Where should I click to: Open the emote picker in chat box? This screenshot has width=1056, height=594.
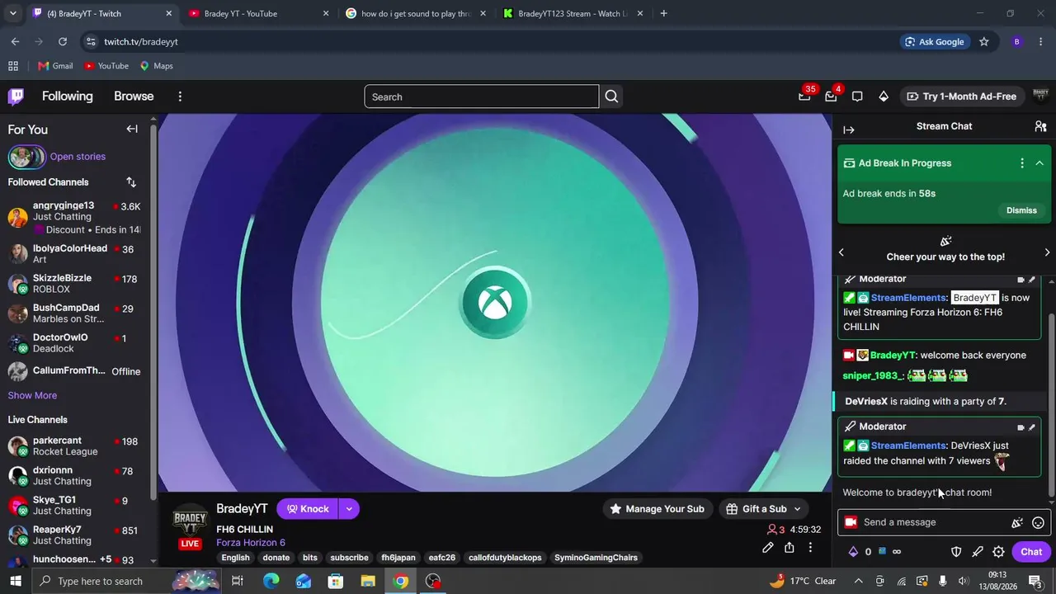1038,522
